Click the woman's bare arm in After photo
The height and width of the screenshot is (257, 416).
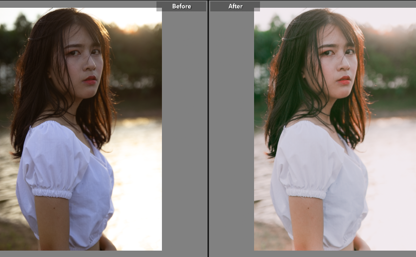click(306, 223)
